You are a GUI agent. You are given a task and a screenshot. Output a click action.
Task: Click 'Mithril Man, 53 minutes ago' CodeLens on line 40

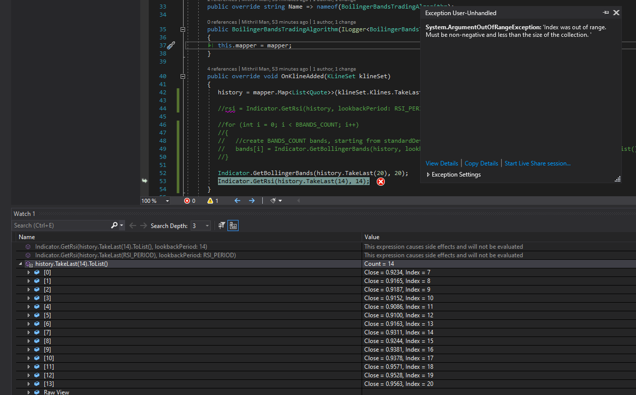pos(275,69)
